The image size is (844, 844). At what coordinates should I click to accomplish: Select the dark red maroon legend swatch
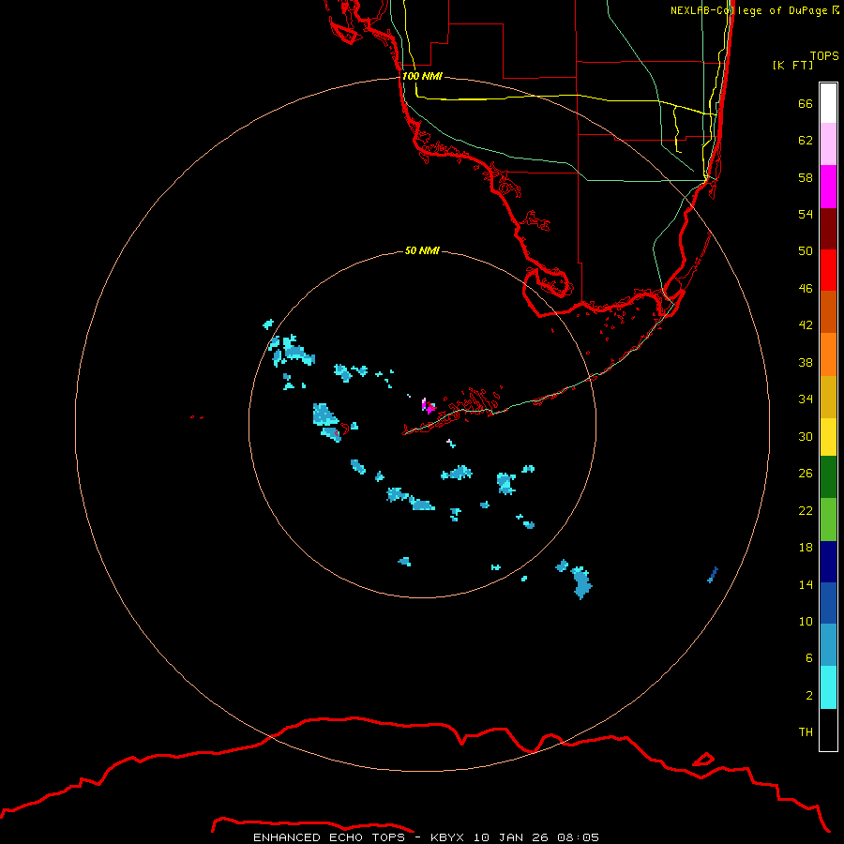[x=828, y=228]
